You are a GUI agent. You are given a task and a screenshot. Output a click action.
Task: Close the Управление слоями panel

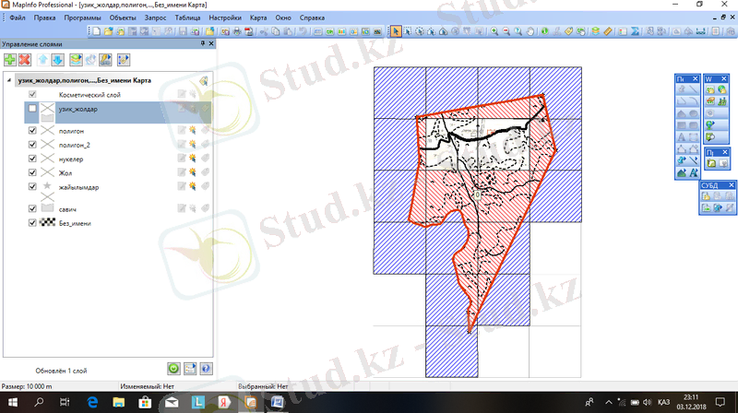(x=211, y=43)
